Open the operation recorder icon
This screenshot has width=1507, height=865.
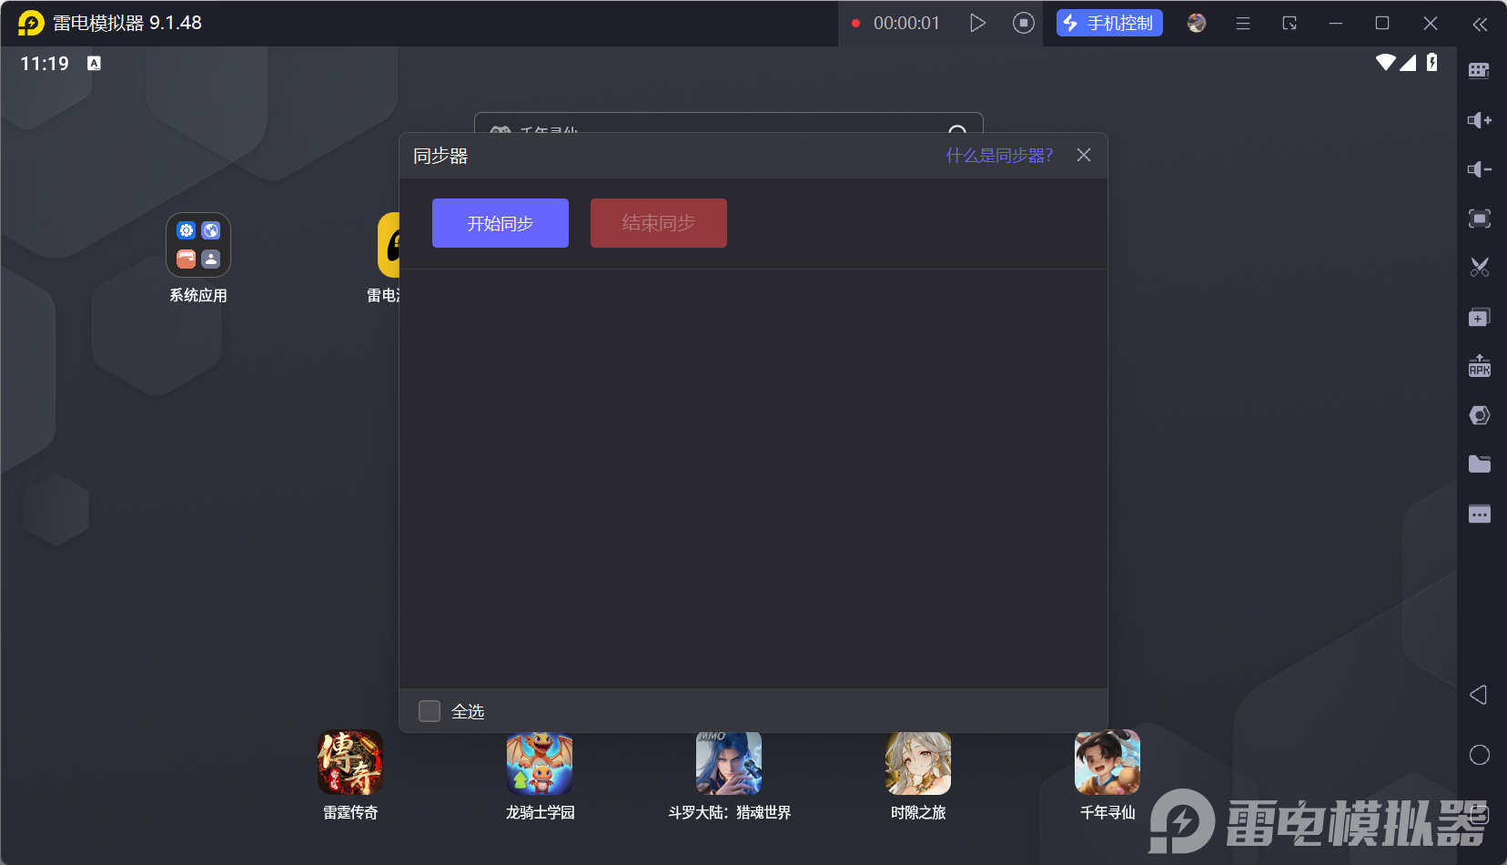[x=1480, y=414]
